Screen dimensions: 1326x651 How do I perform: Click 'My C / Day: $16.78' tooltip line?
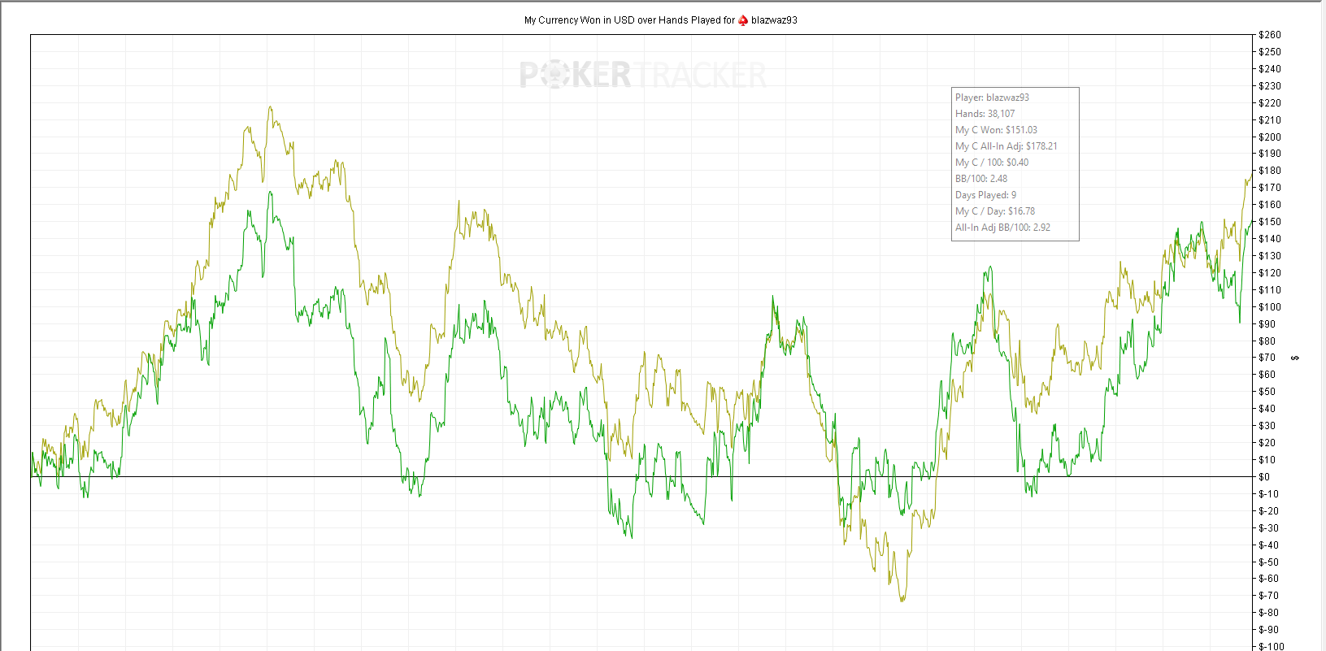point(995,211)
